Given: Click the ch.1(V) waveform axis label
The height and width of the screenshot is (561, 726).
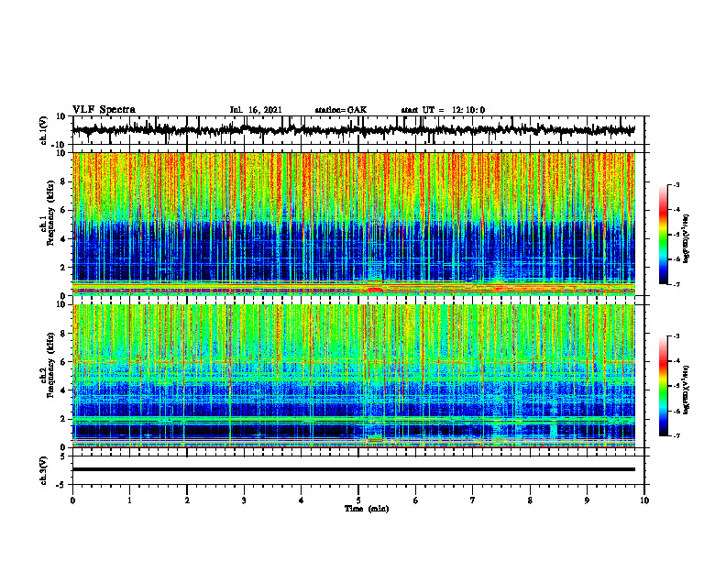Looking at the screenshot, I should tap(44, 130).
